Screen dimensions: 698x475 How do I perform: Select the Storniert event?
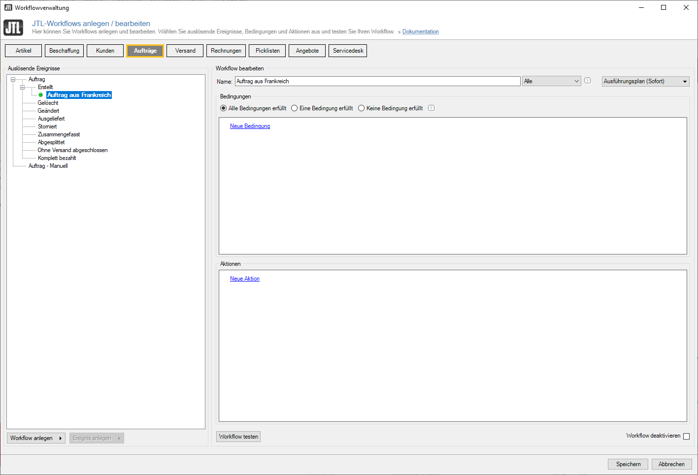pyautogui.click(x=47, y=127)
